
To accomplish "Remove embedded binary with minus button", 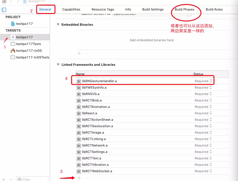I will coord(87,53).
